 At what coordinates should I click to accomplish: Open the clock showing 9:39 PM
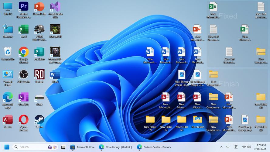tap(260, 147)
